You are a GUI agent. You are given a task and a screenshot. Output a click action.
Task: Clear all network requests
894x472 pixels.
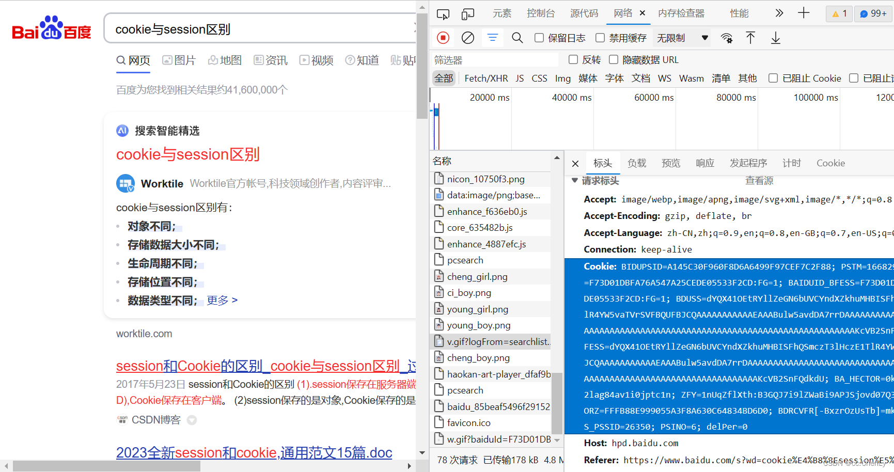[x=467, y=37]
